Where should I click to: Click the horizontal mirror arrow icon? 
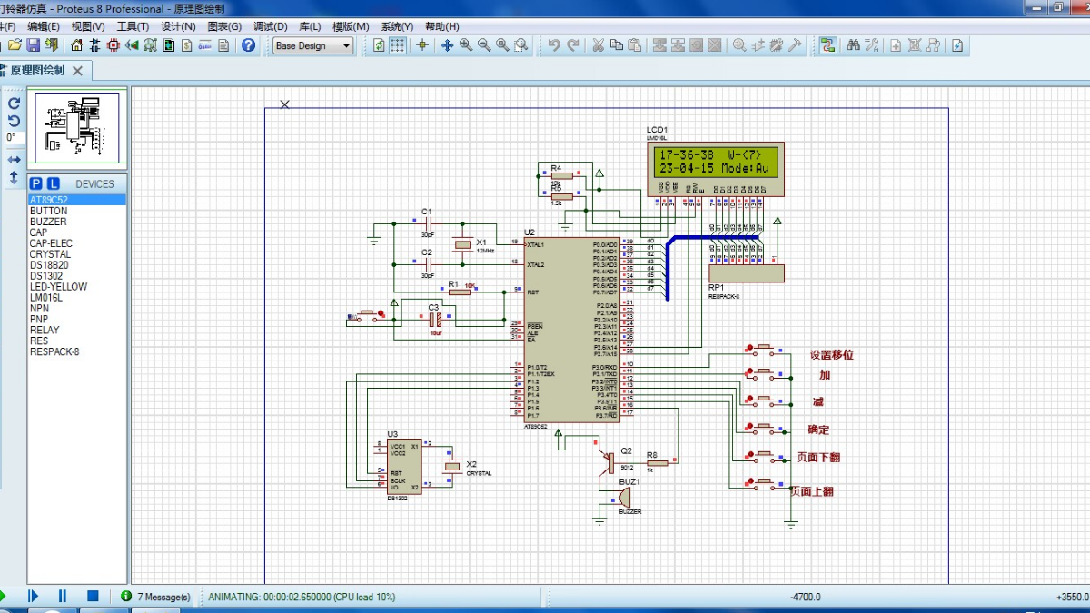[14, 160]
